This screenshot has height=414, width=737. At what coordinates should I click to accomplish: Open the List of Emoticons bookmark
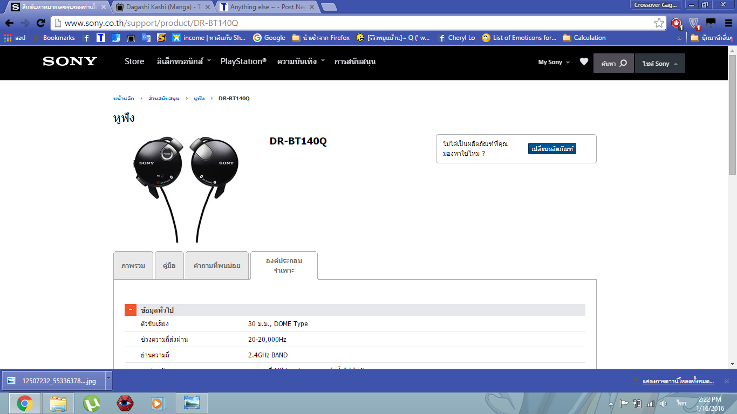(x=519, y=38)
